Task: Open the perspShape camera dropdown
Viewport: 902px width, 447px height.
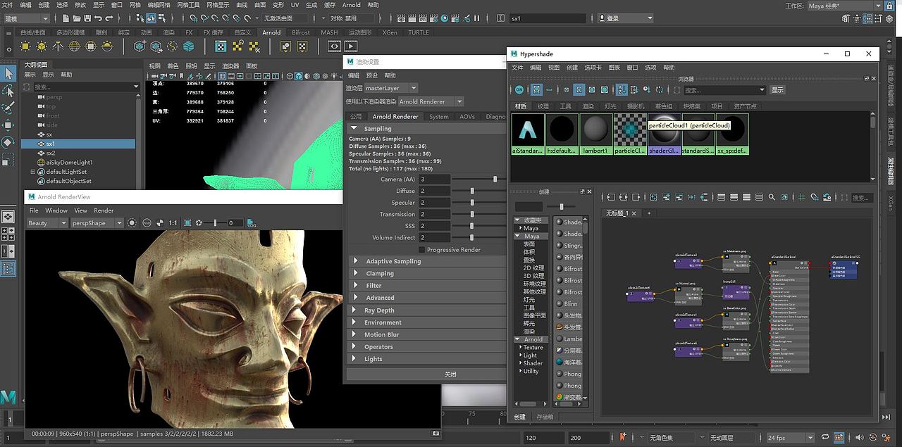Action: coord(97,222)
